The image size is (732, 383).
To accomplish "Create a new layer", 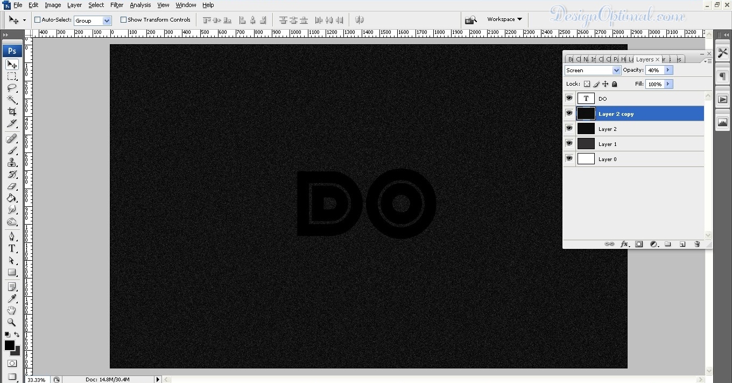I will click(682, 244).
